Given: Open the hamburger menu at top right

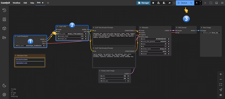Looking at the screenshot, I should [x=222, y=3].
